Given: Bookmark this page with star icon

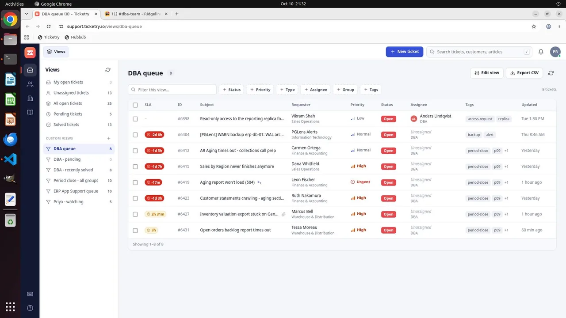Looking at the screenshot, I should tap(534, 26).
